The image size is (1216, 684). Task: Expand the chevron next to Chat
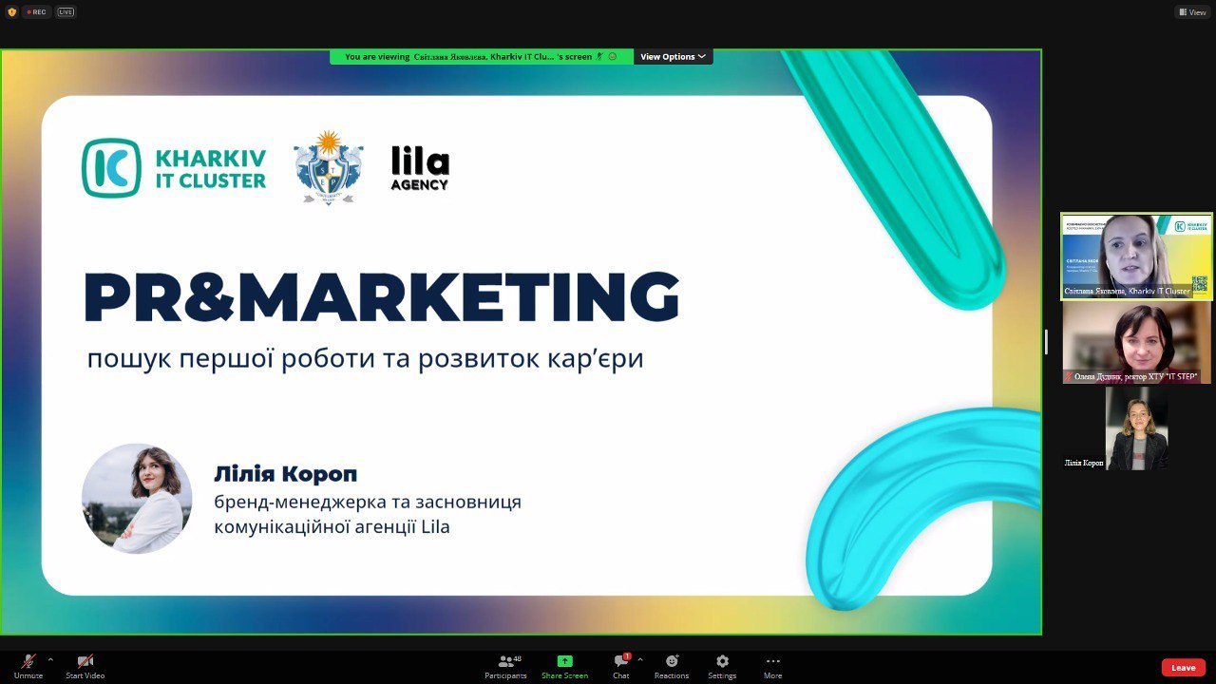(x=640, y=659)
